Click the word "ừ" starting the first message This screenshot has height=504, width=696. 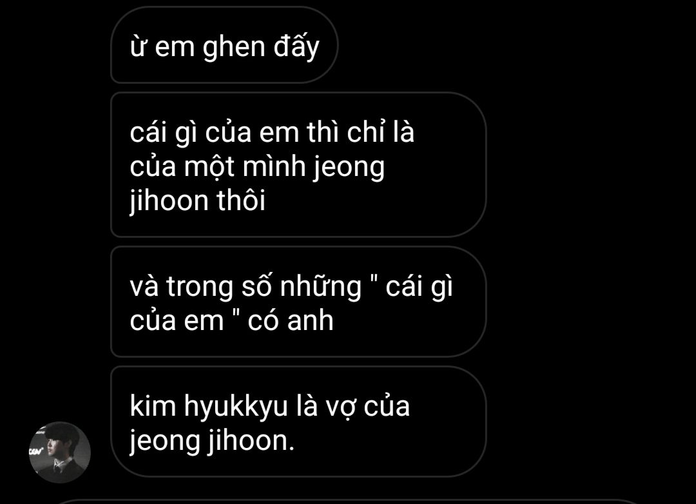click(138, 46)
